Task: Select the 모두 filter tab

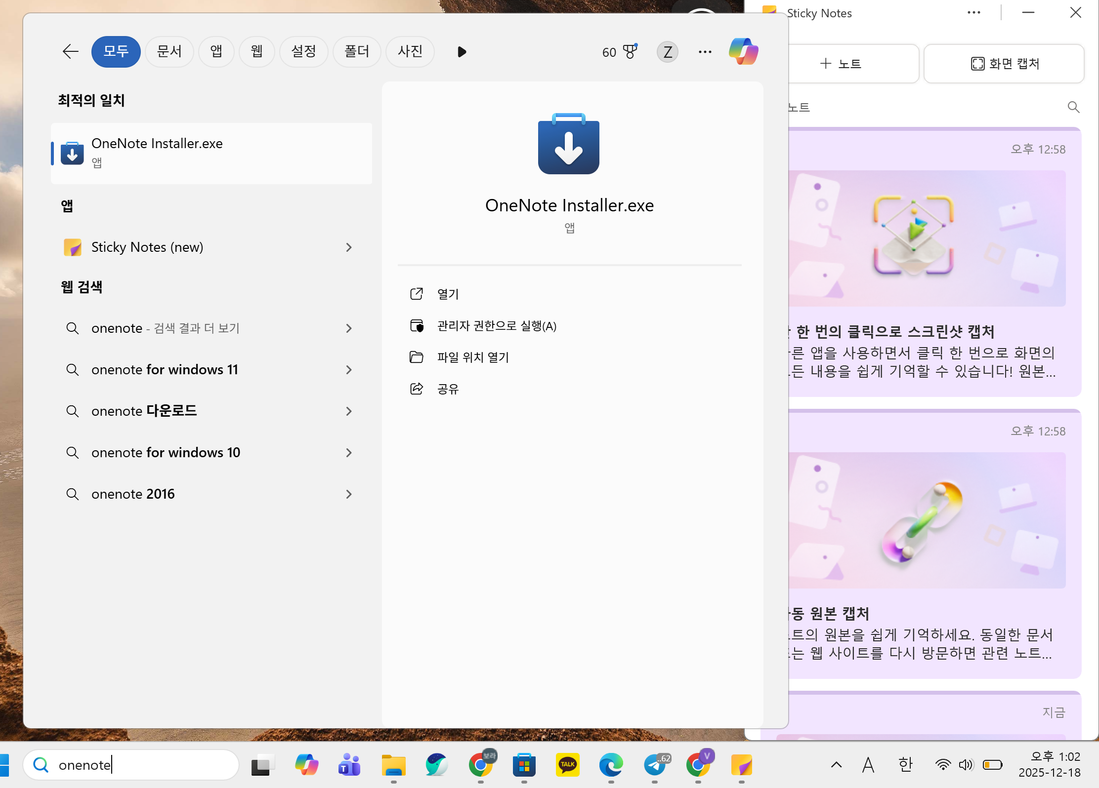Action: [116, 51]
